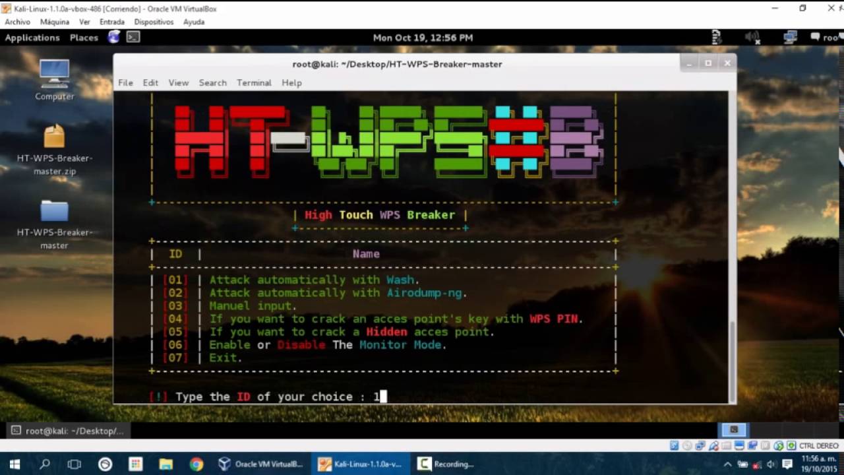
Task: Open Google Chrome from Windows taskbar
Action: pyautogui.click(x=196, y=464)
